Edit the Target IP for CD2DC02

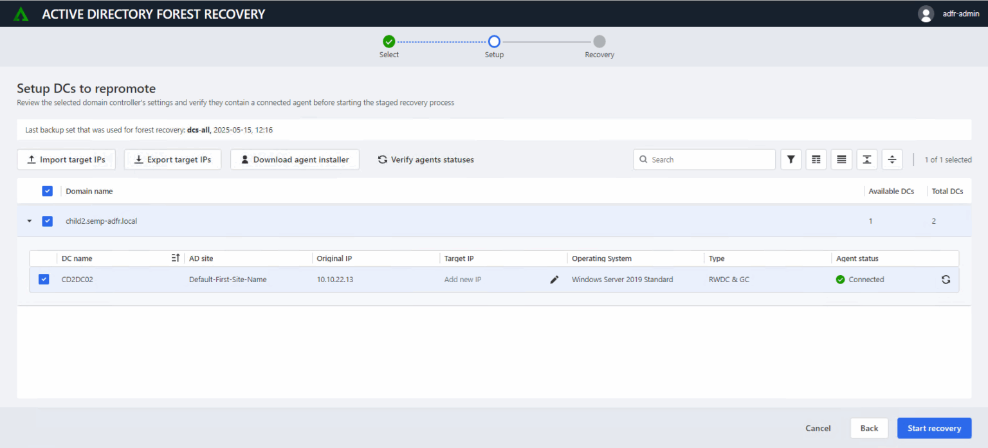coord(554,279)
